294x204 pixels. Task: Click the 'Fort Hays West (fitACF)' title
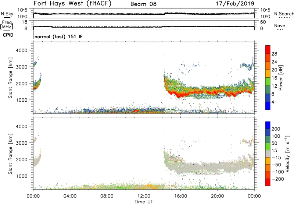click(x=72, y=3)
